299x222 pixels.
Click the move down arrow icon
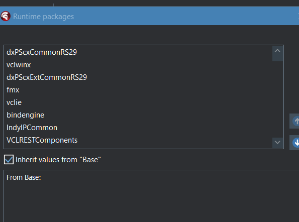(295, 143)
